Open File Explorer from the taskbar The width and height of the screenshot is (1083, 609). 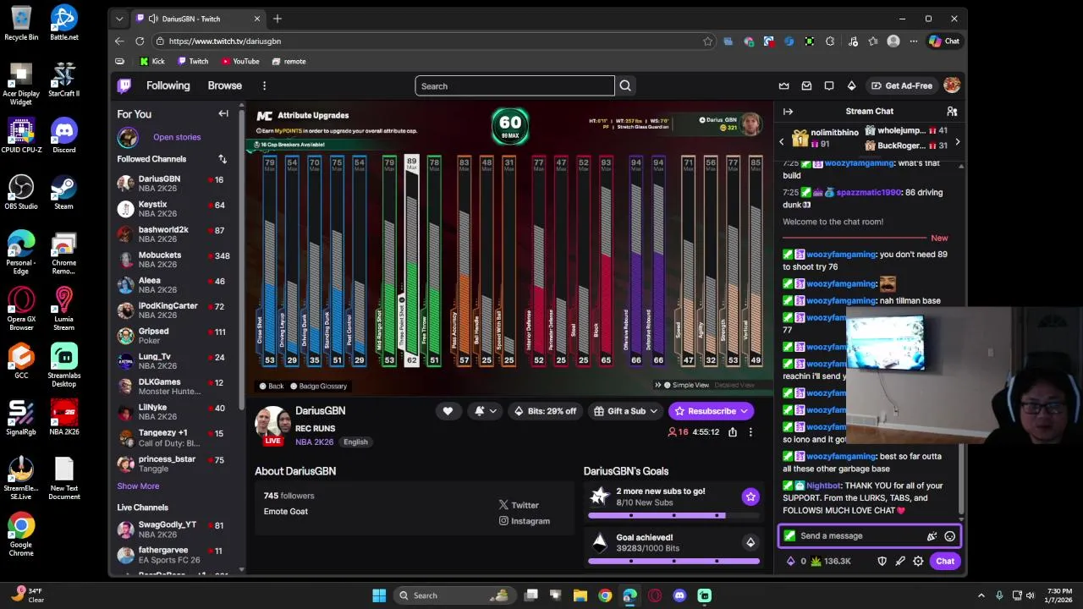coord(580,595)
